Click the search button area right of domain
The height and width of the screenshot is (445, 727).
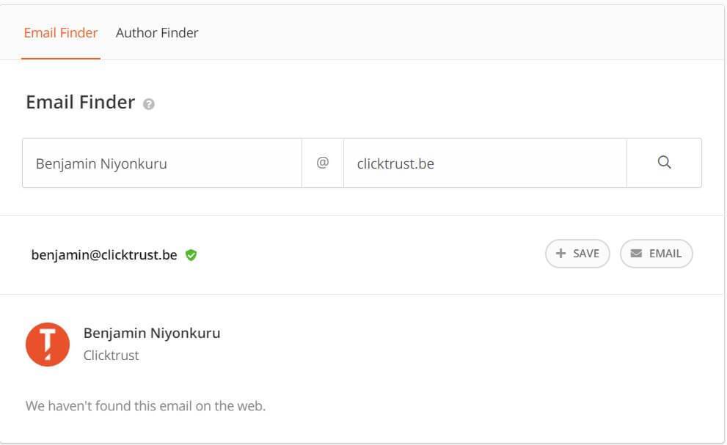664,163
